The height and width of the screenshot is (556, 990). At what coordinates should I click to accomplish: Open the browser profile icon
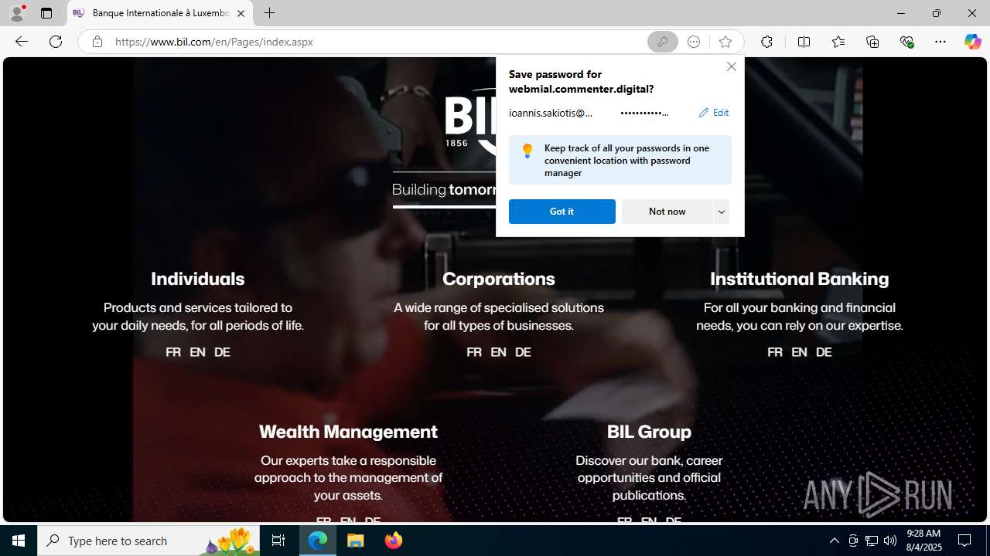17,13
